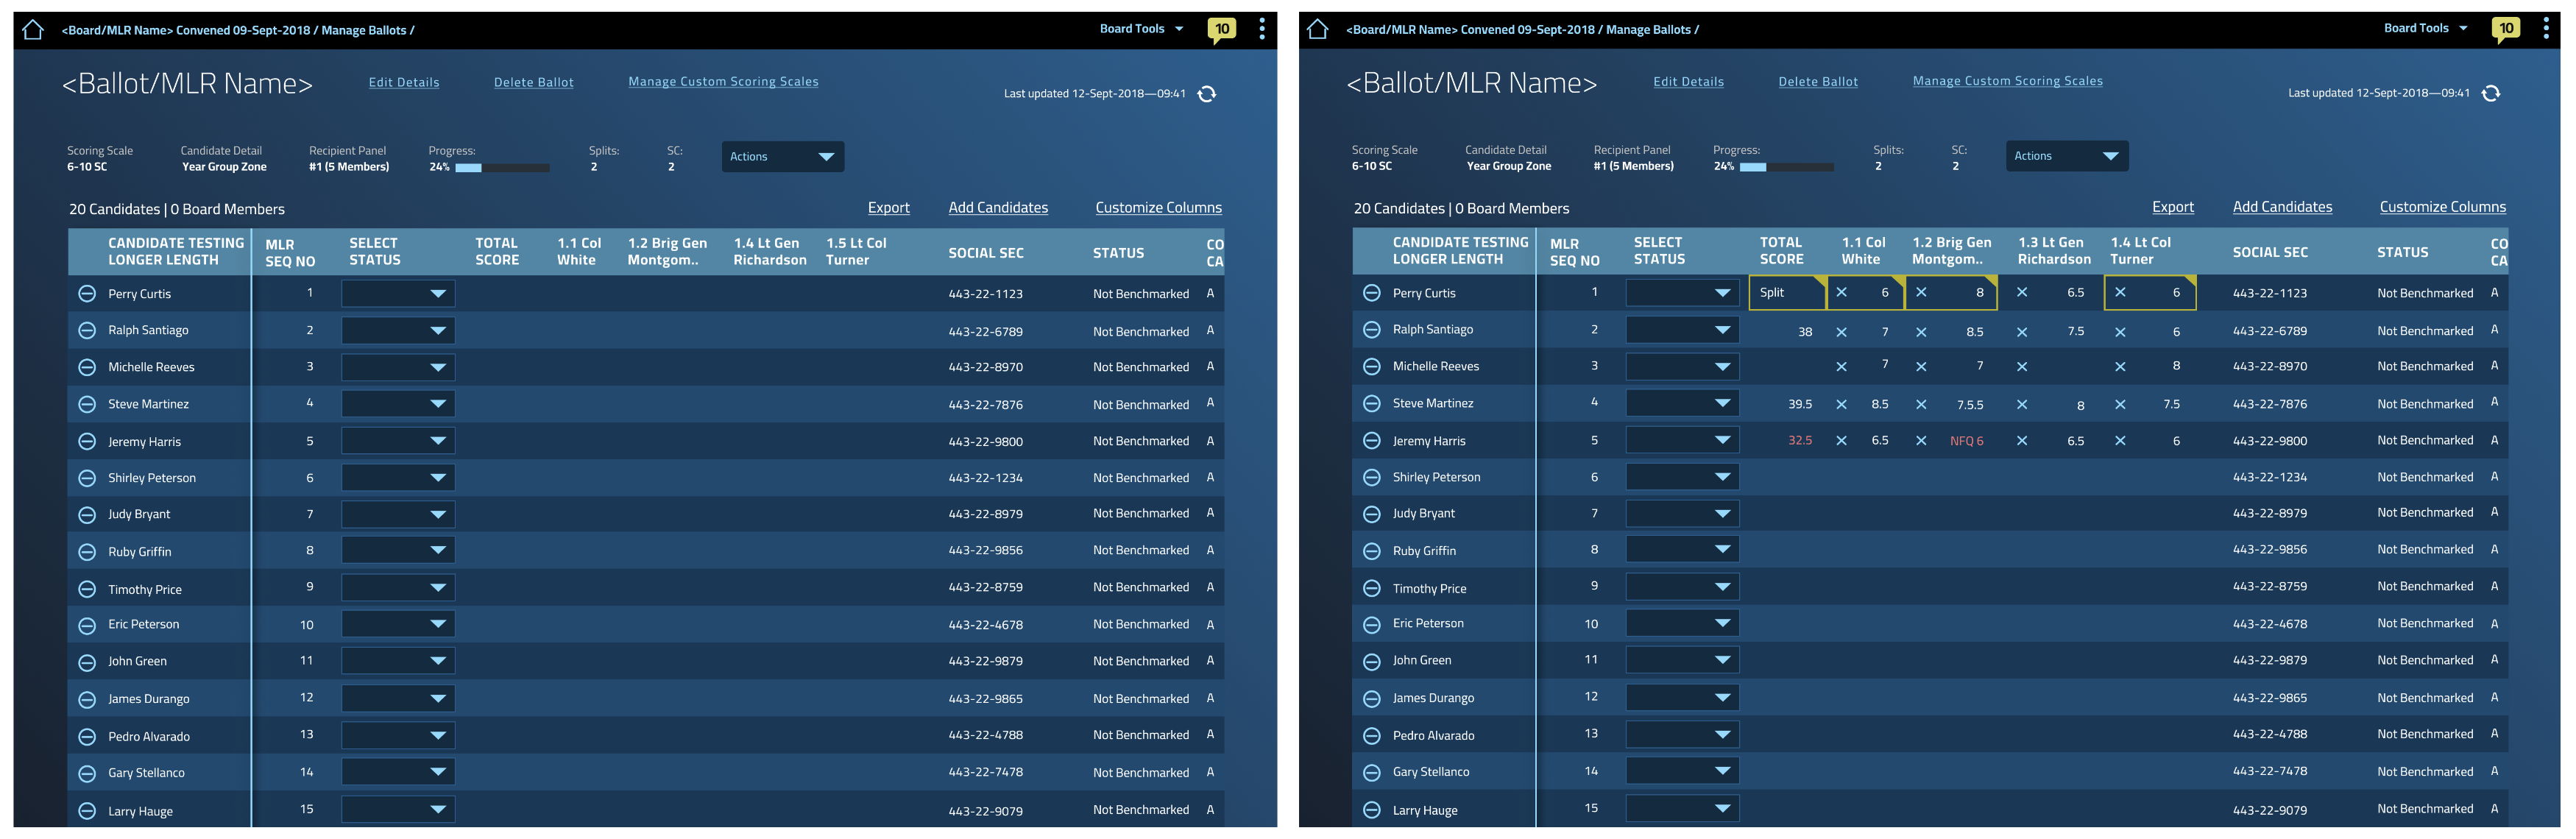Click total score 39.5 for Steve Martinez
The width and height of the screenshot is (2576, 839).
click(1799, 405)
